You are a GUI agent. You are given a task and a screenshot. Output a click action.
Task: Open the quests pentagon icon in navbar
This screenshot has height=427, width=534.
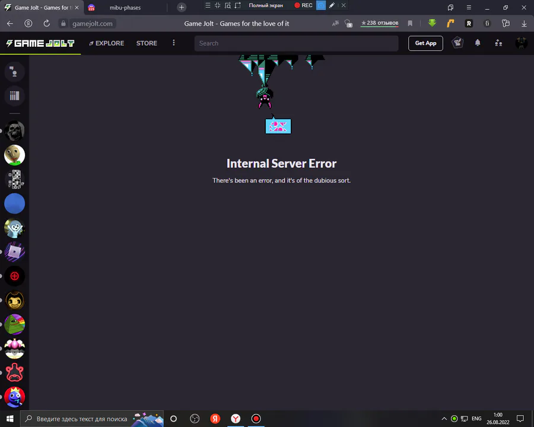click(x=457, y=43)
